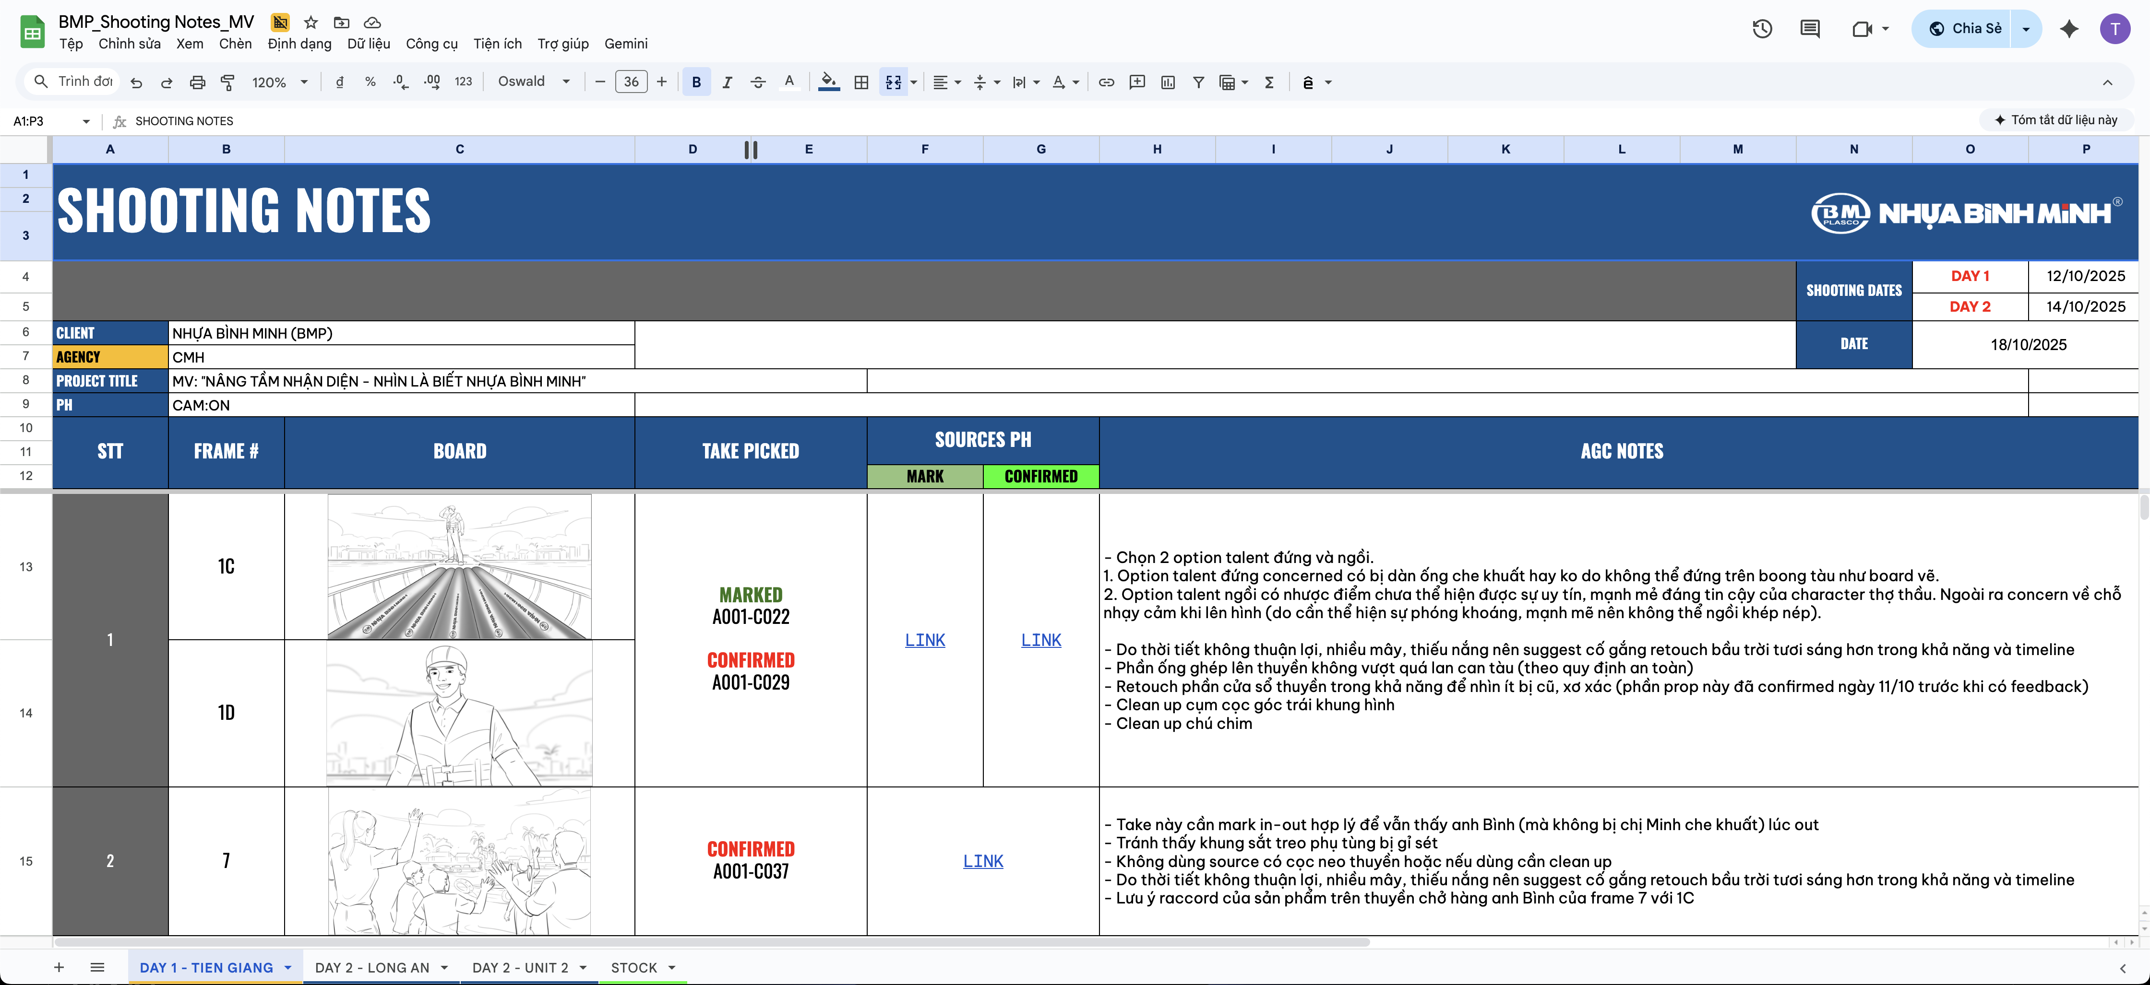
Task: Open the comments panel icon
Action: coord(1809,28)
